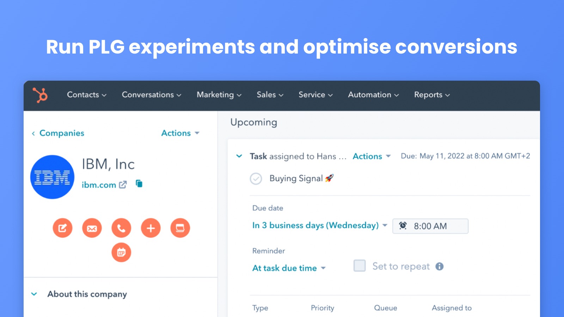
Task: Open the Reports menu
Action: click(x=431, y=95)
